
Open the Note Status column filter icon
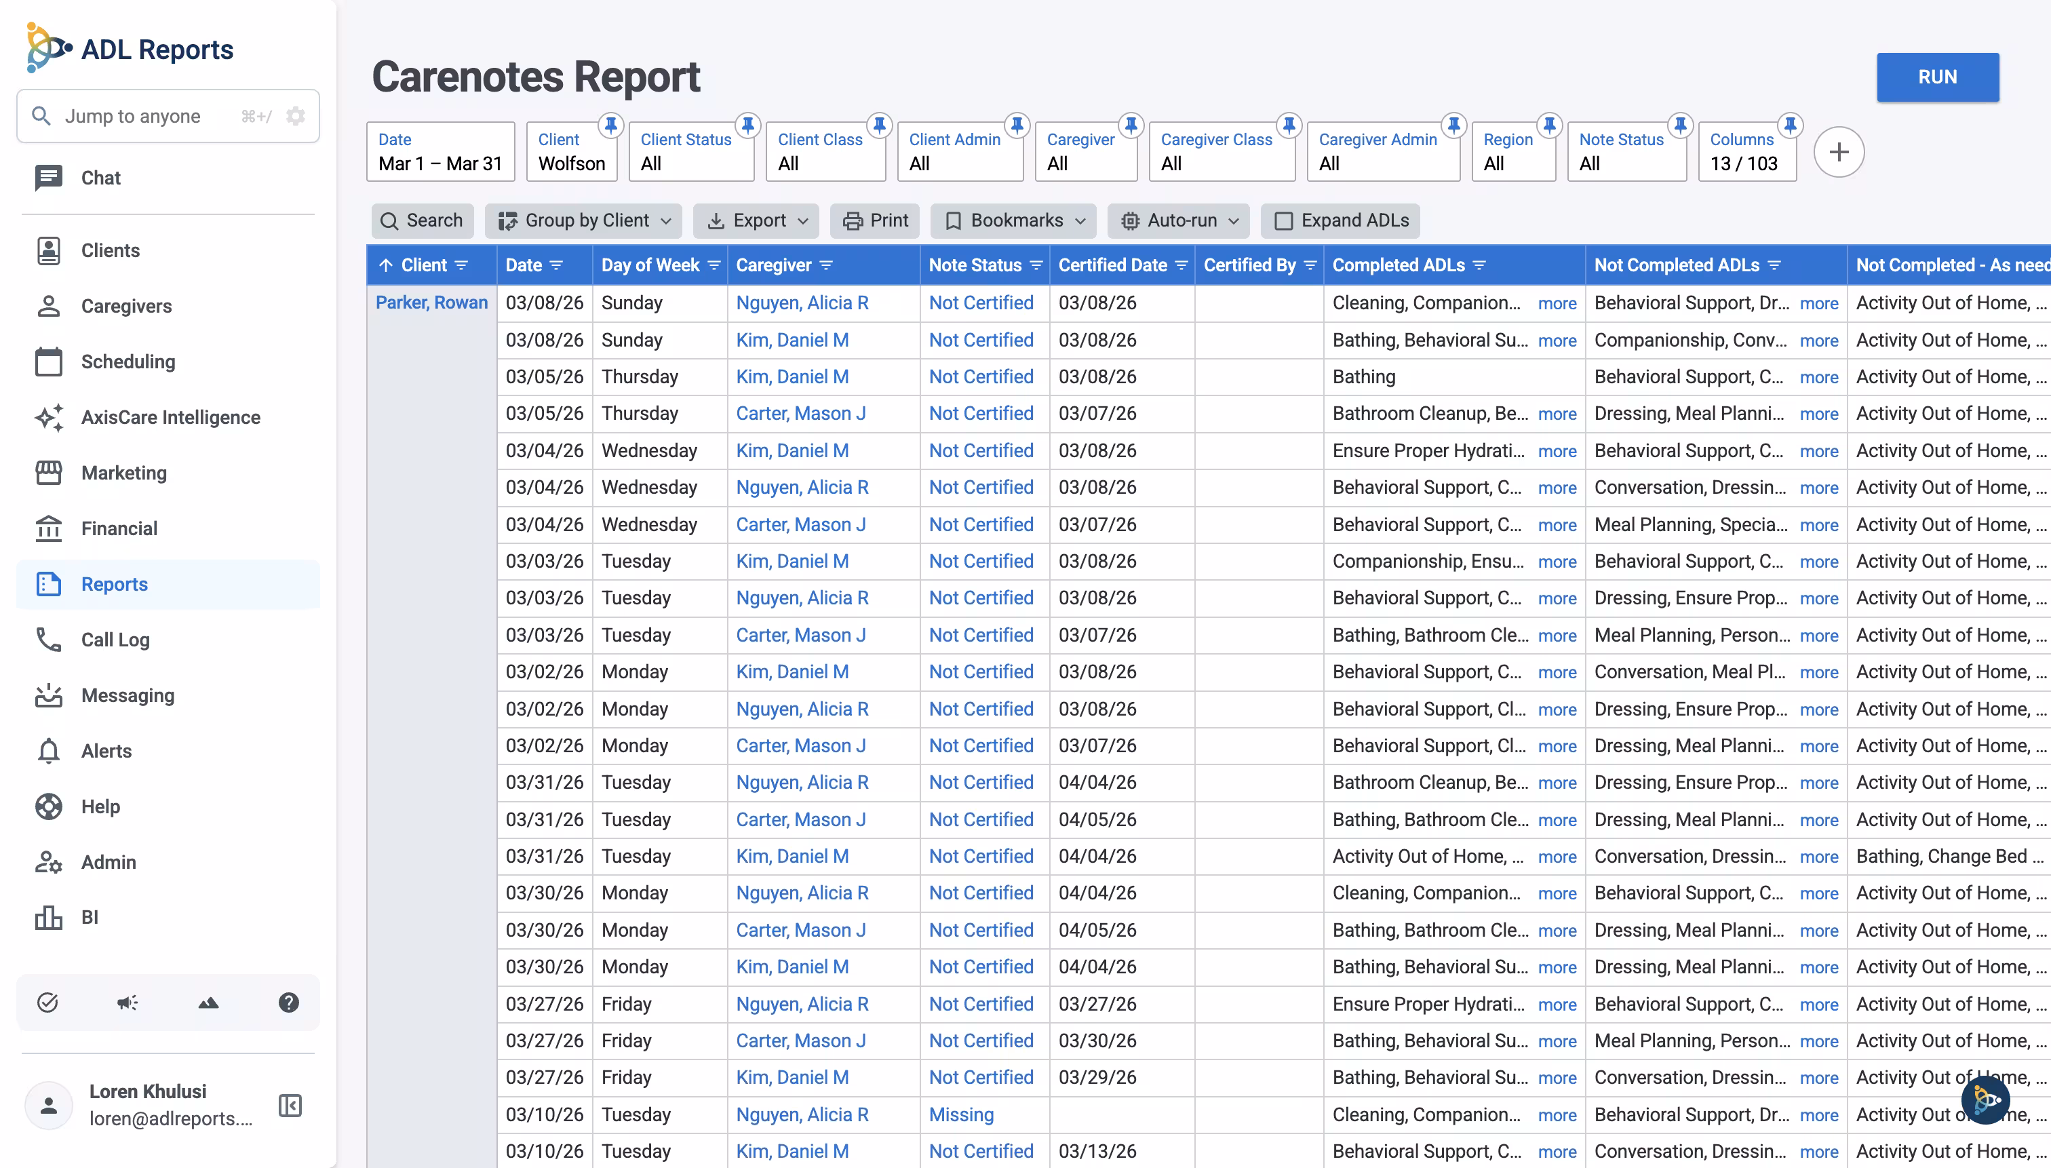point(1036,265)
